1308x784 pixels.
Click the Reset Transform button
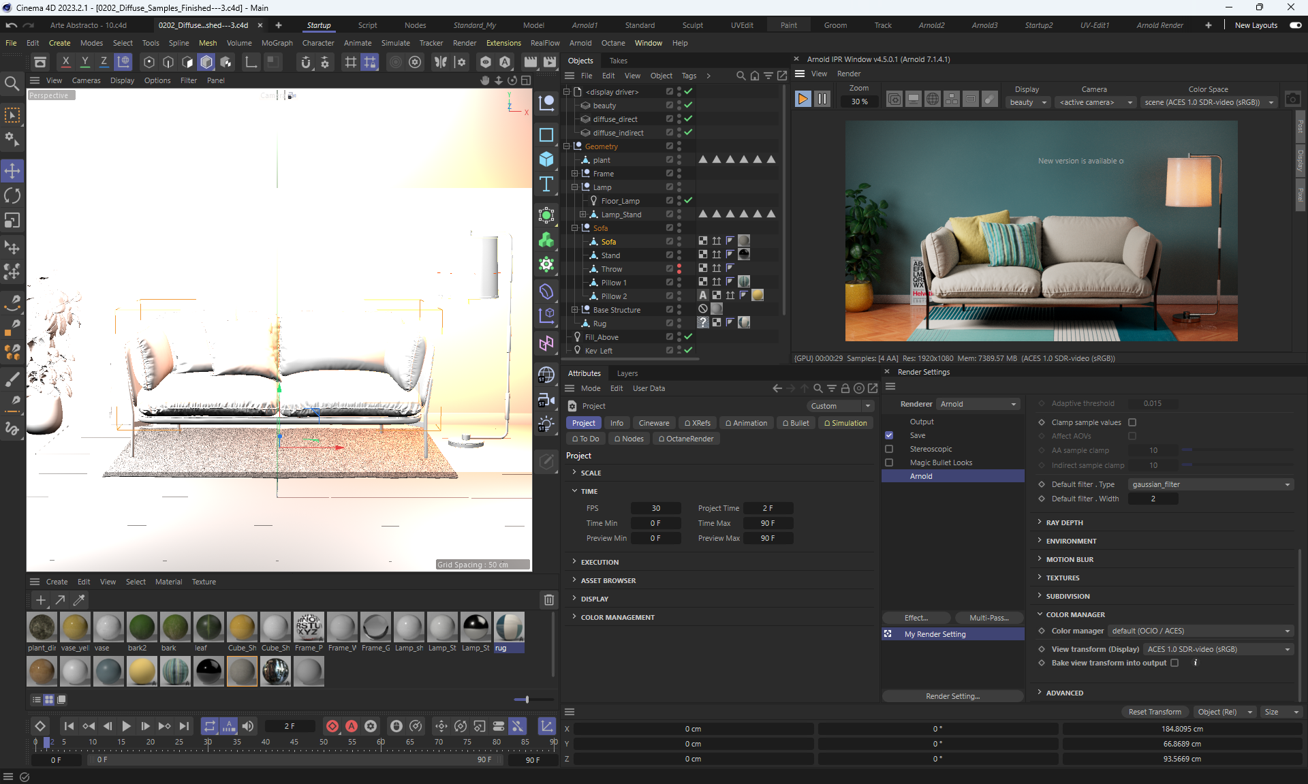coord(1155,712)
